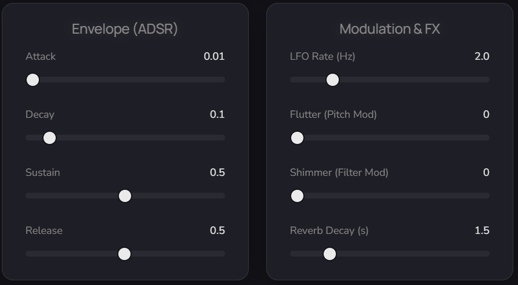The image size is (518, 285).
Task: Click the Reverb Decay (s) label
Action: click(329, 230)
